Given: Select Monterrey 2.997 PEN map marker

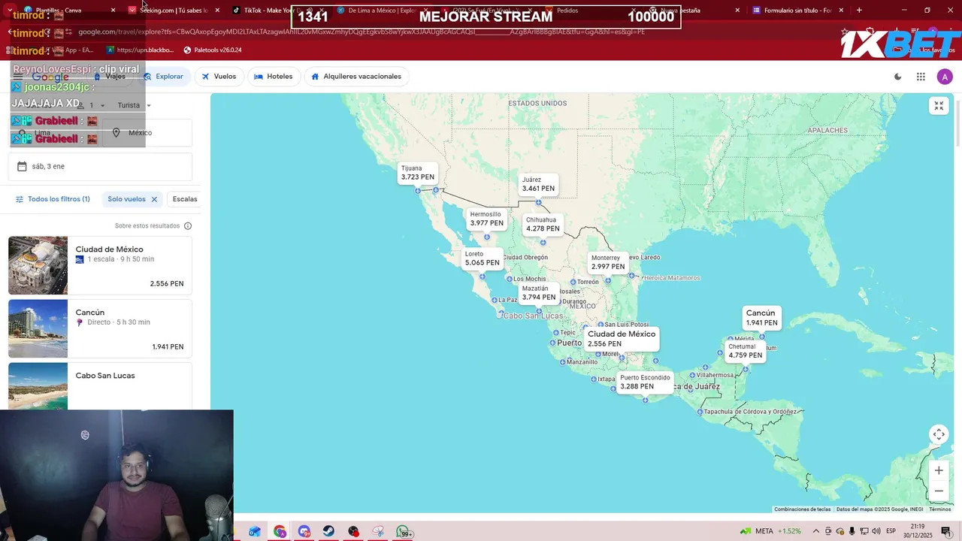Looking at the screenshot, I should click(x=607, y=262).
